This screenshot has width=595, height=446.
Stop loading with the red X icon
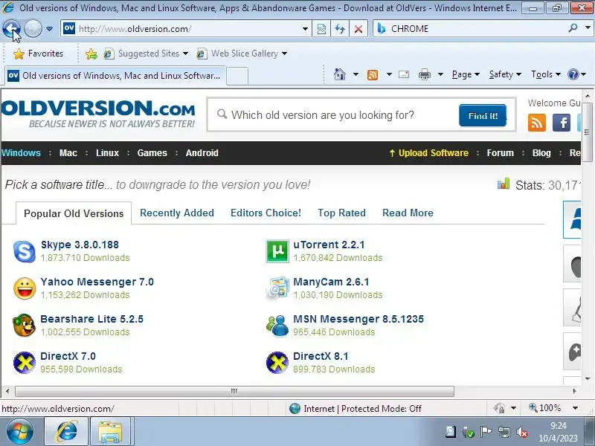358,29
